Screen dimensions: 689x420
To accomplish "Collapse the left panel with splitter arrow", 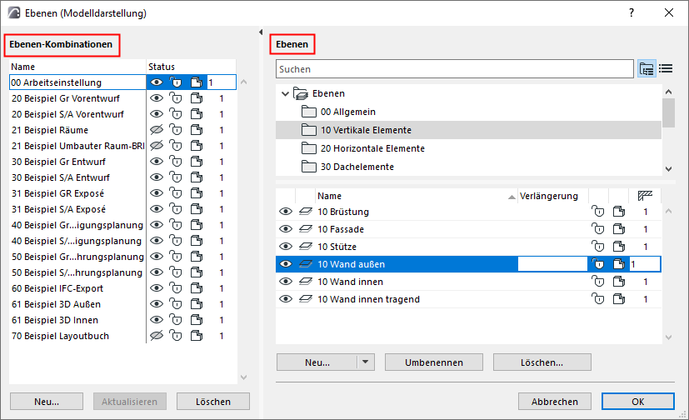I will pos(261,32).
